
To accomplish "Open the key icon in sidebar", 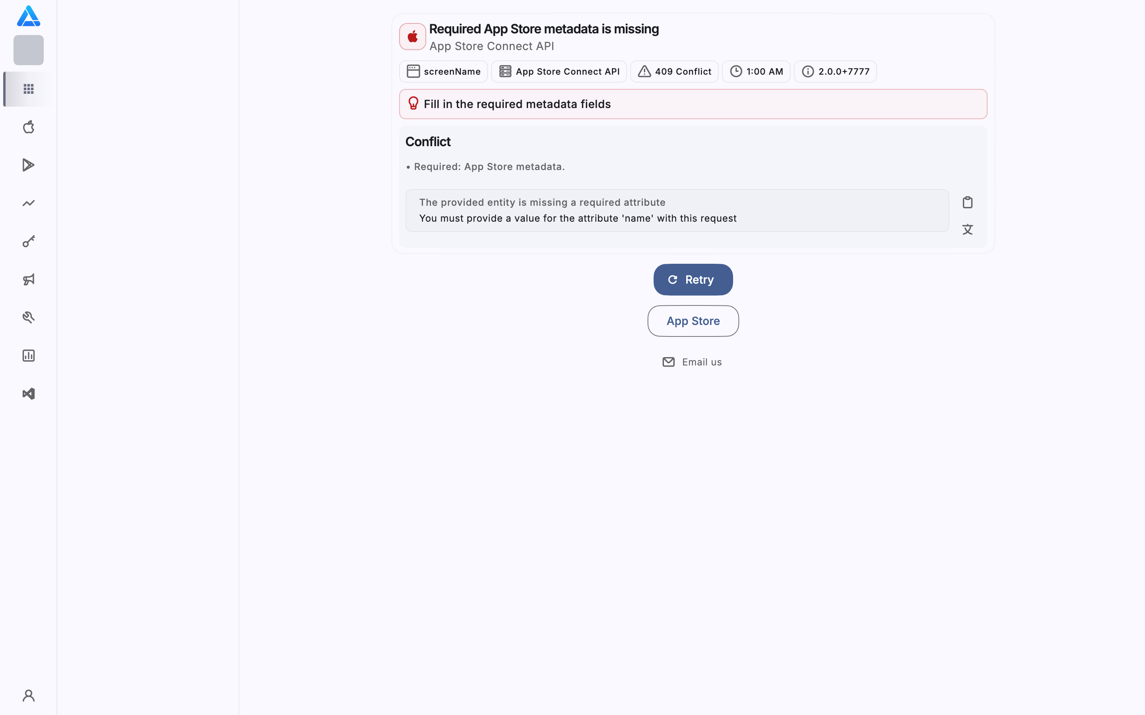I will click(x=28, y=242).
